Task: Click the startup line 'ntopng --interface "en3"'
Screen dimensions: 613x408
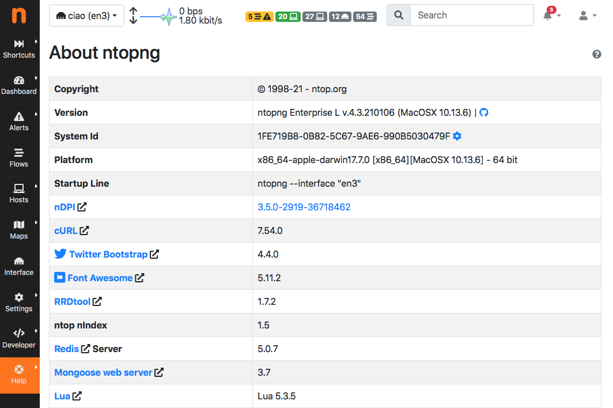Action: click(309, 183)
